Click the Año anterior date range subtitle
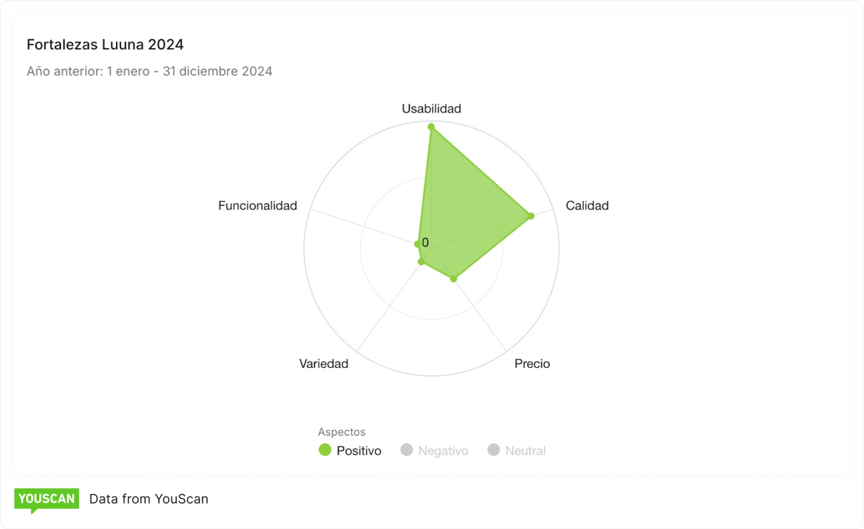Image resolution: width=864 pixels, height=529 pixels. point(150,71)
